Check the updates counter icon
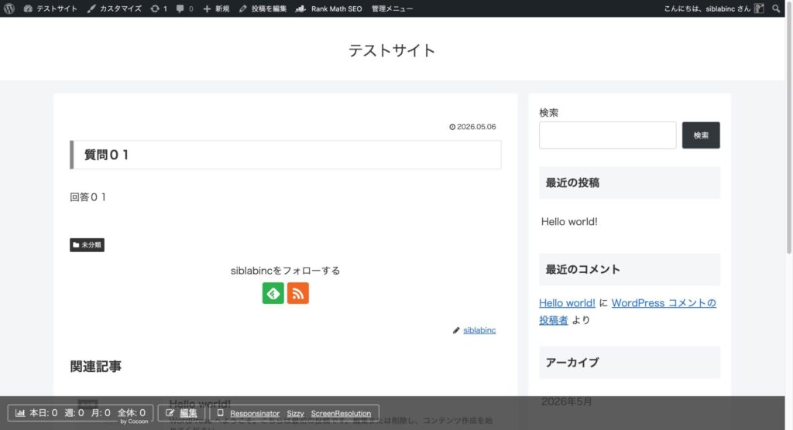The width and height of the screenshot is (793, 430). point(158,9)
